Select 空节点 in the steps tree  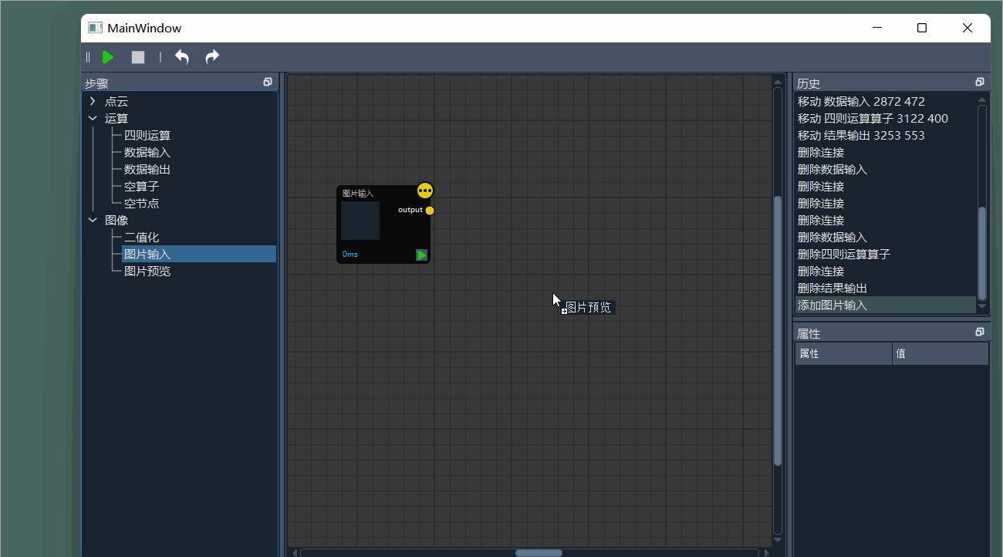142,203
